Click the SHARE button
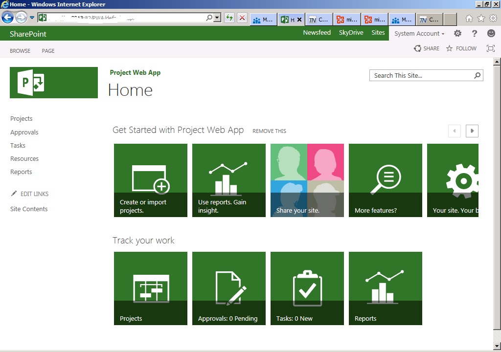This screenshot has height=352, width=501. pos(427,48)
